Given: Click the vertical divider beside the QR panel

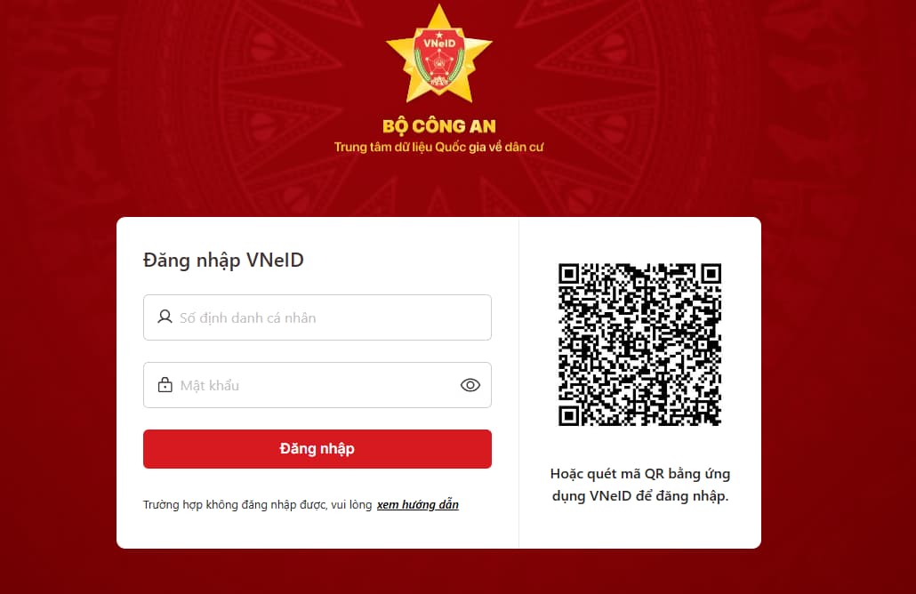Looking at the screenshot, I should [x=518, y=382].
